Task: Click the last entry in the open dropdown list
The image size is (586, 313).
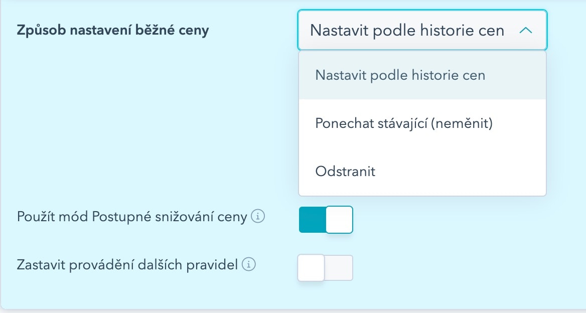Action: click(422, 172)
